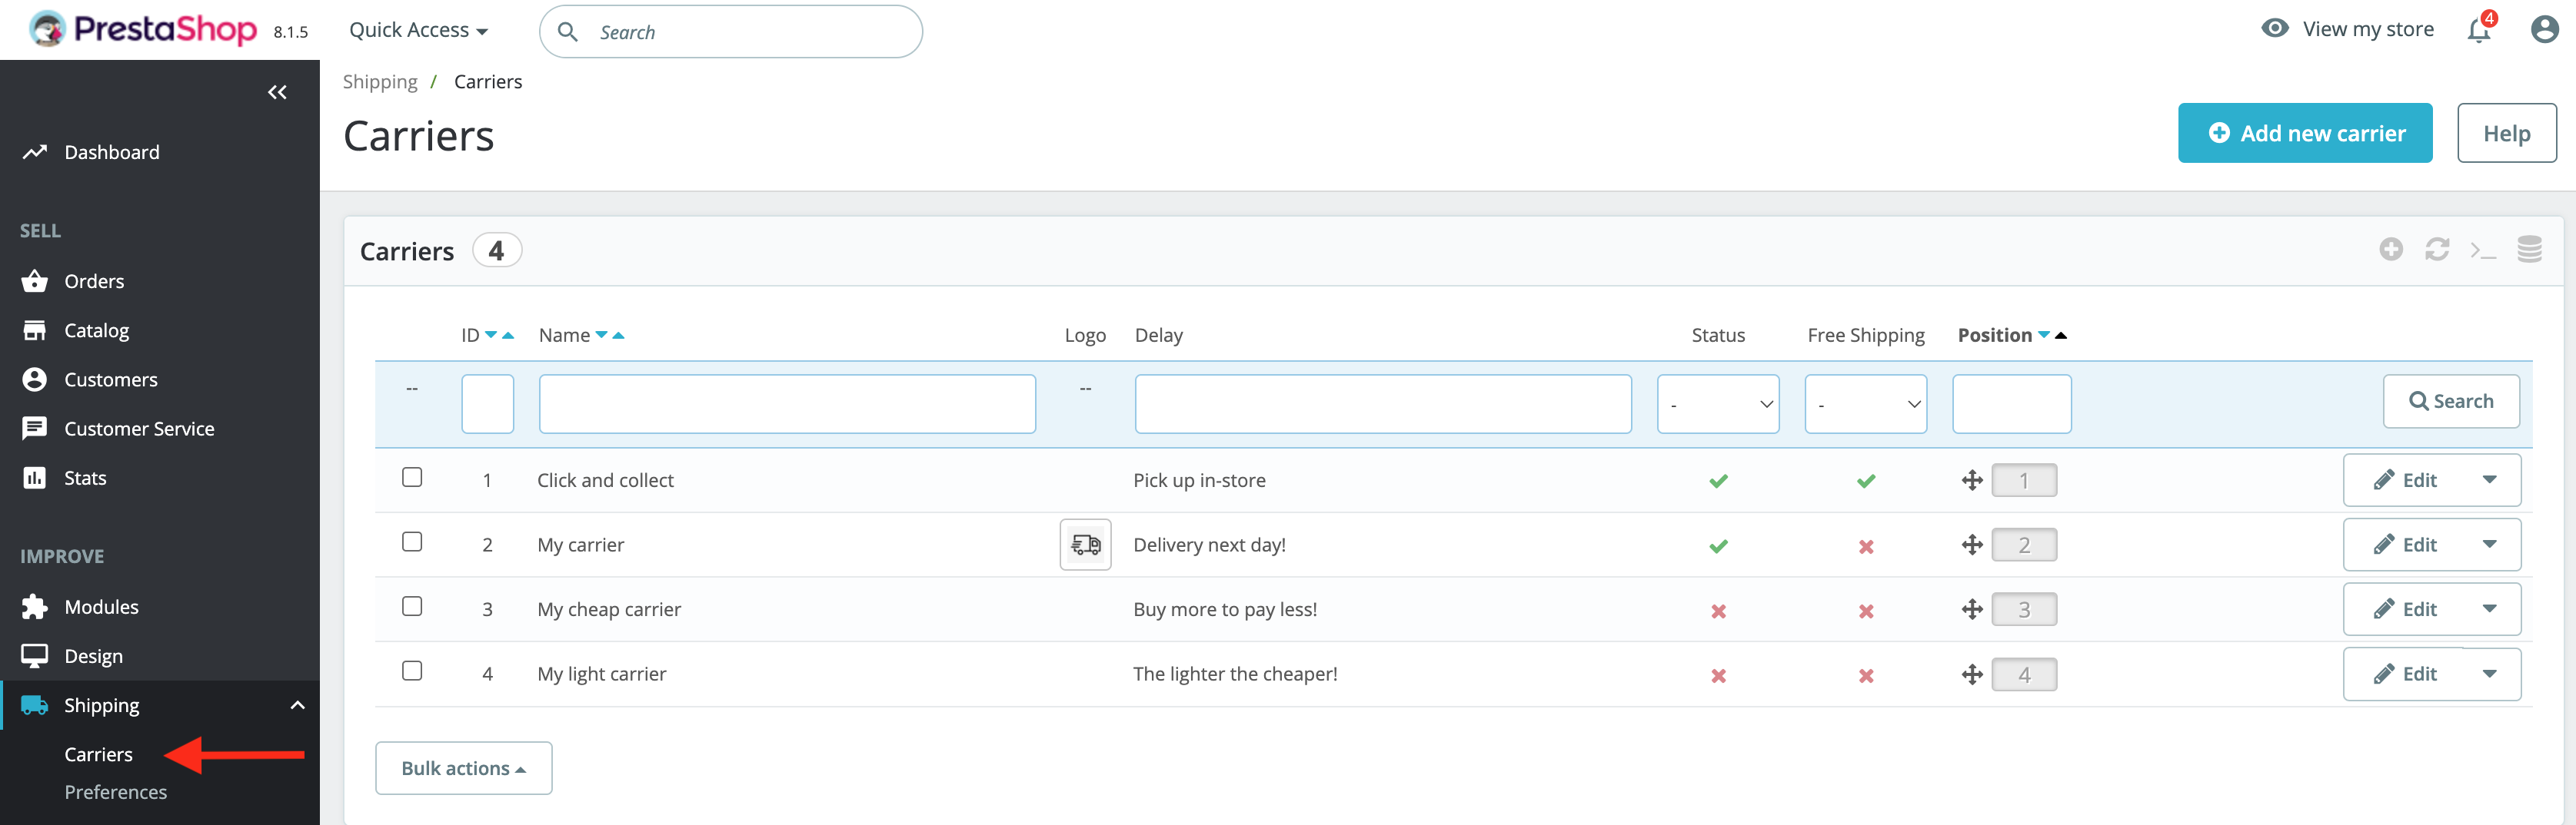Sort Position column descending arrow
The image size is (2576, 825).
2044,336
